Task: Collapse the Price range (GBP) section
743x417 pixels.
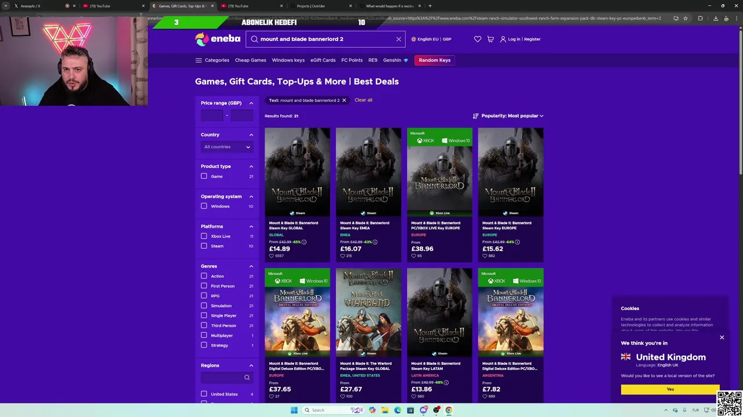Action: [x=251, y=103]
